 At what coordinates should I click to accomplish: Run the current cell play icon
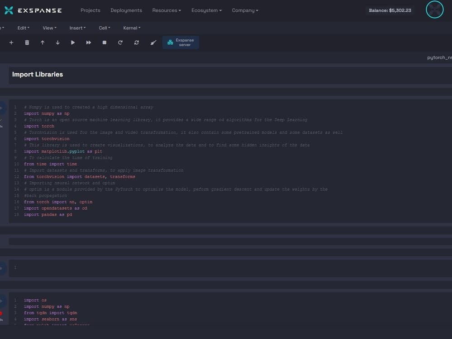pos(73,42)
